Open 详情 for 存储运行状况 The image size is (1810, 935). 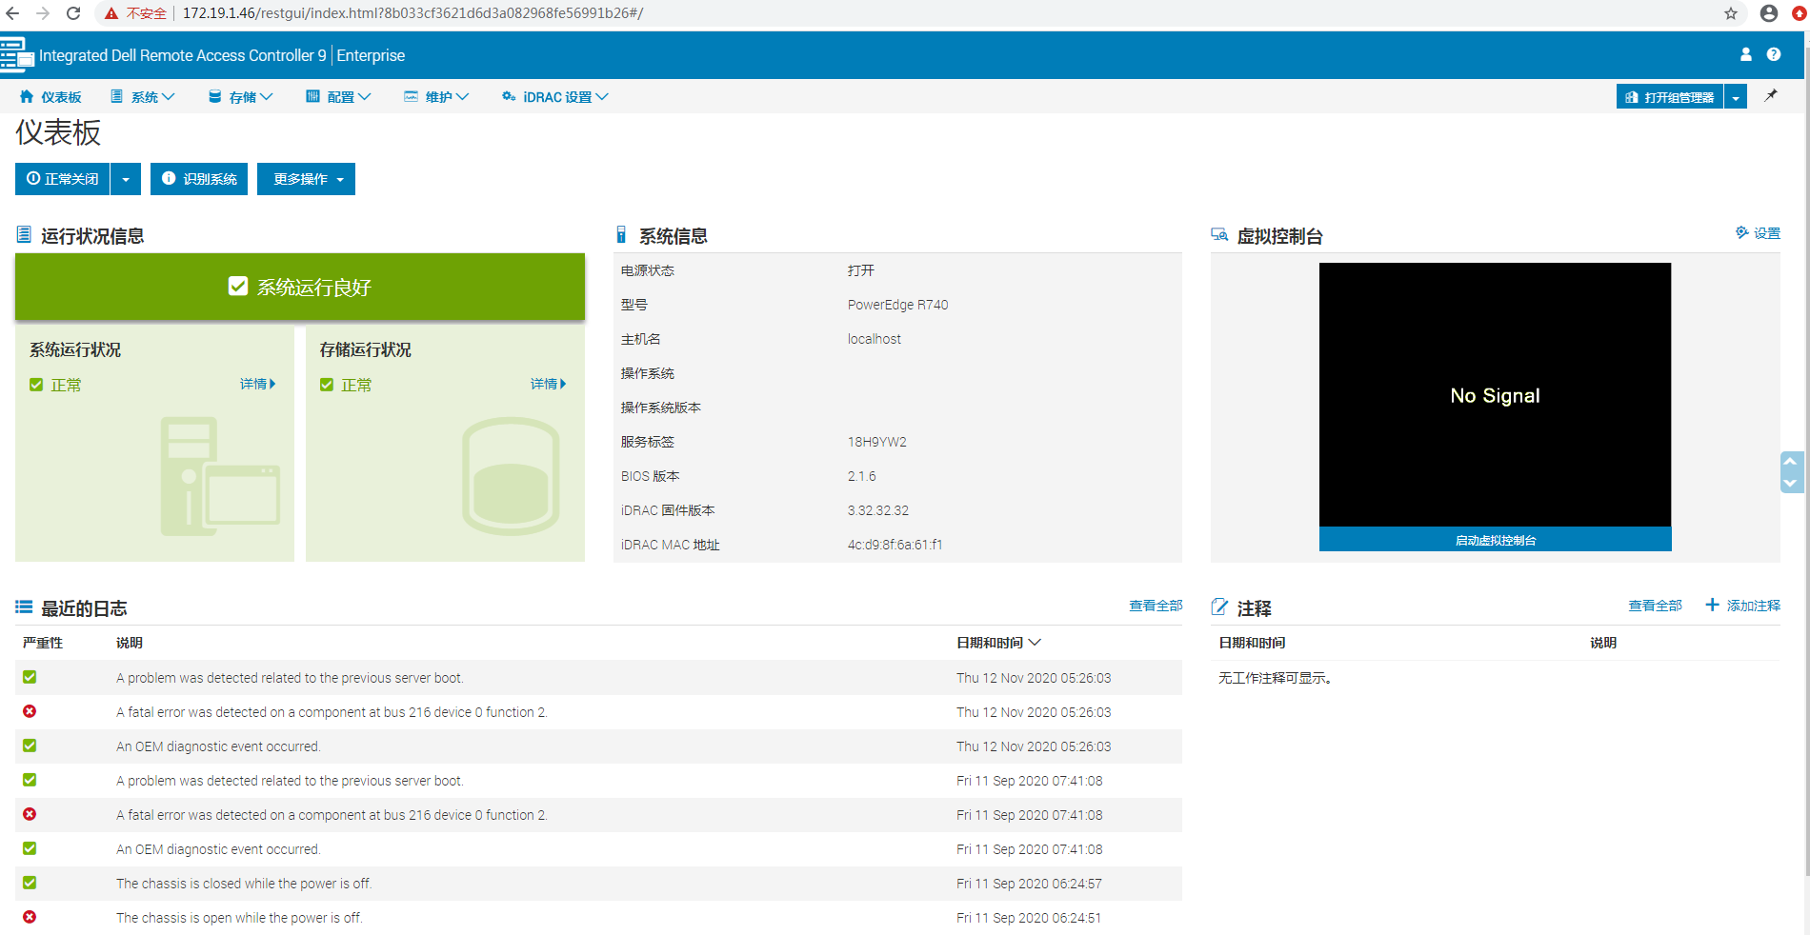(x=548, y=384)
